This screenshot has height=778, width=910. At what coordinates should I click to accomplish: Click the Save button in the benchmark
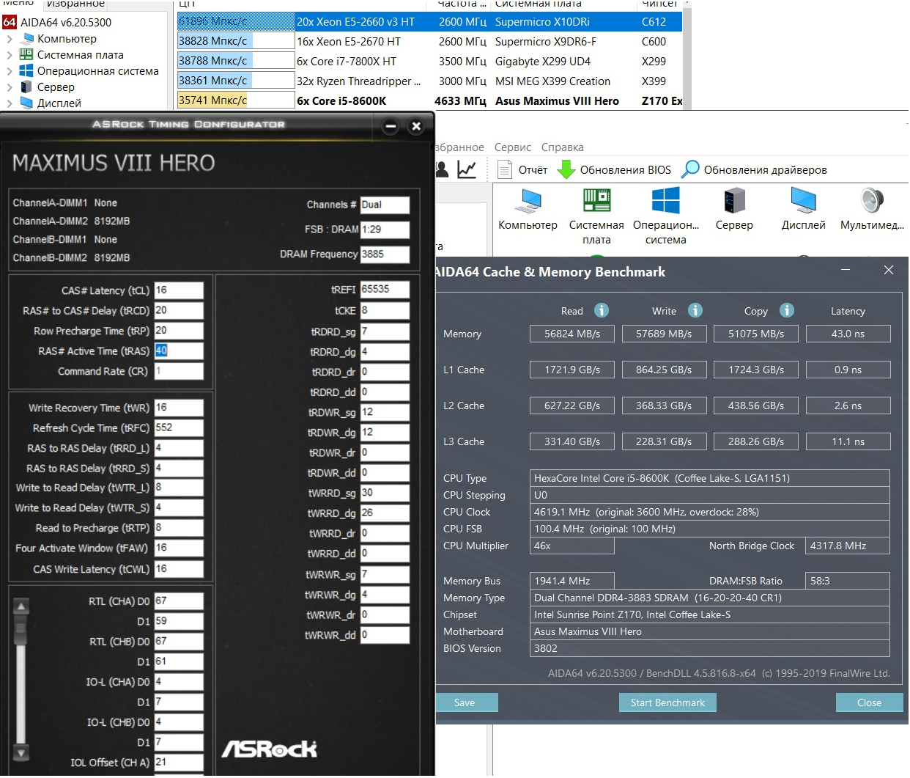pyautogui.click(x=467, y=702)
